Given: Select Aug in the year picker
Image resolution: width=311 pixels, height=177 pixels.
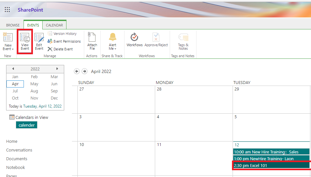Looking at the screenshot, I should pyautogui.click(x=34, y=91).
